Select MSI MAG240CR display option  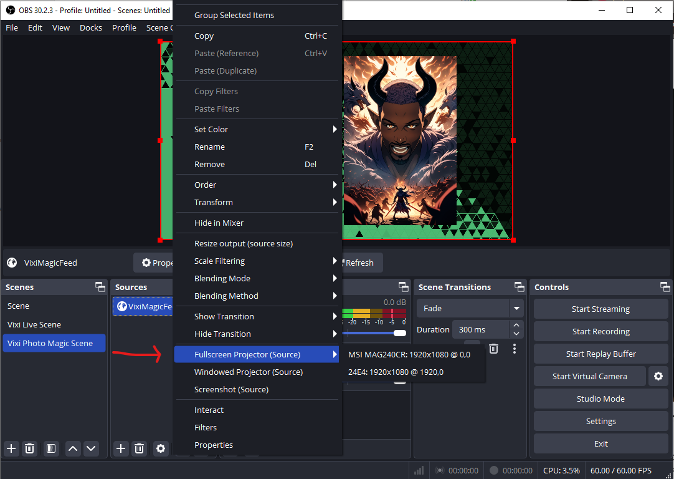414,355
